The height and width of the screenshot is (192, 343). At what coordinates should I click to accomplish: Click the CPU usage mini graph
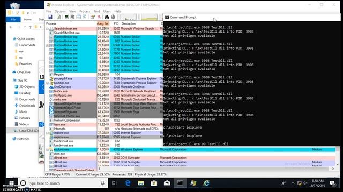129,17
